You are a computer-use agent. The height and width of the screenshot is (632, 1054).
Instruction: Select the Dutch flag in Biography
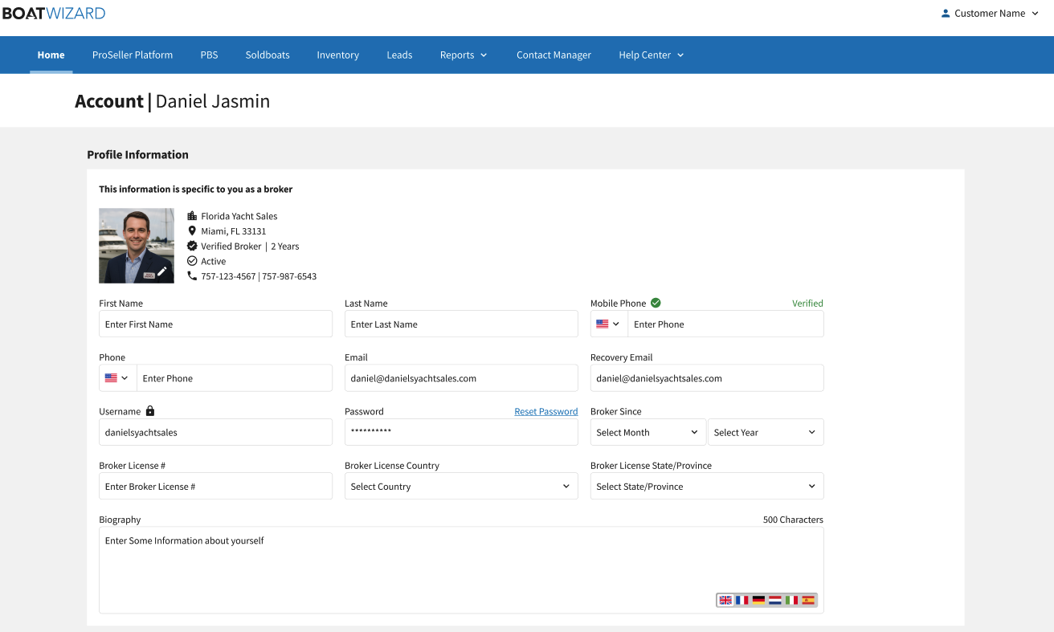(775, 600)
